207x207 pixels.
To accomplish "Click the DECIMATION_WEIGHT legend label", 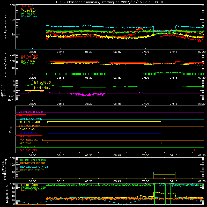I will click(x=33, y=163).
